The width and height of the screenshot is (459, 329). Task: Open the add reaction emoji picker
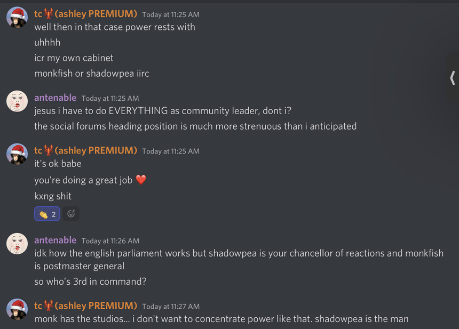[x=71, y=214]
